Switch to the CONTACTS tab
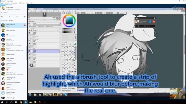Image resolution: width=186 pixels, height=104 pixels. (x=4, y=21)
